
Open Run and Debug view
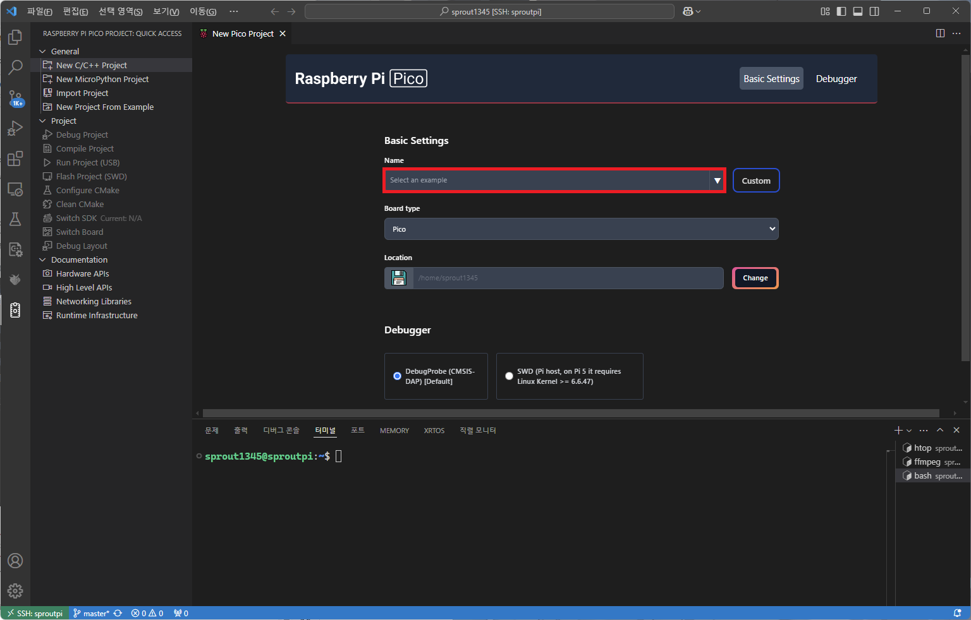15,128
